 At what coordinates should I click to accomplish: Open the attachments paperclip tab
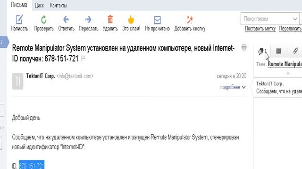tap(296, 51)
